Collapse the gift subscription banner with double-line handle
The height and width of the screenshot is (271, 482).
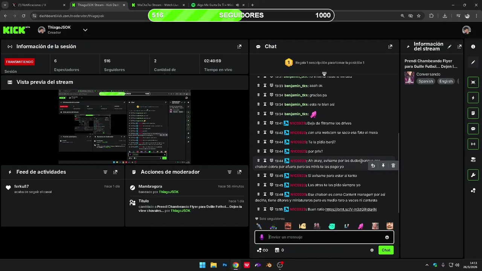click(x=324, y=73)
